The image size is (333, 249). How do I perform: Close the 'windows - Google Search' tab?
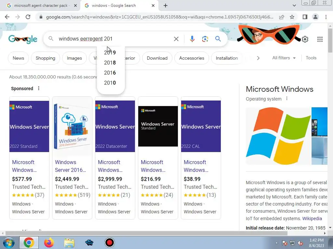point(153,6)
